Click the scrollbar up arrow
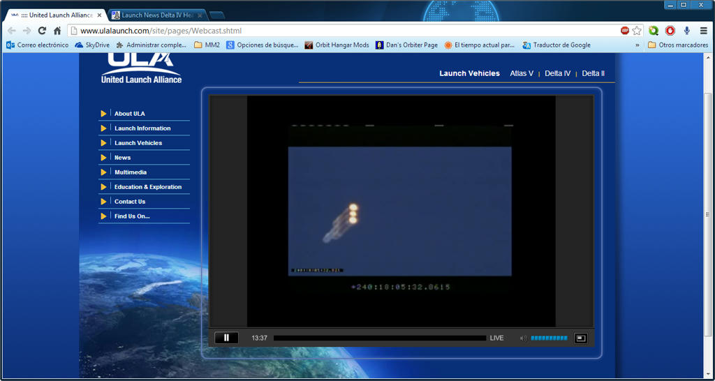715x381 pixels. pos(709,57)
